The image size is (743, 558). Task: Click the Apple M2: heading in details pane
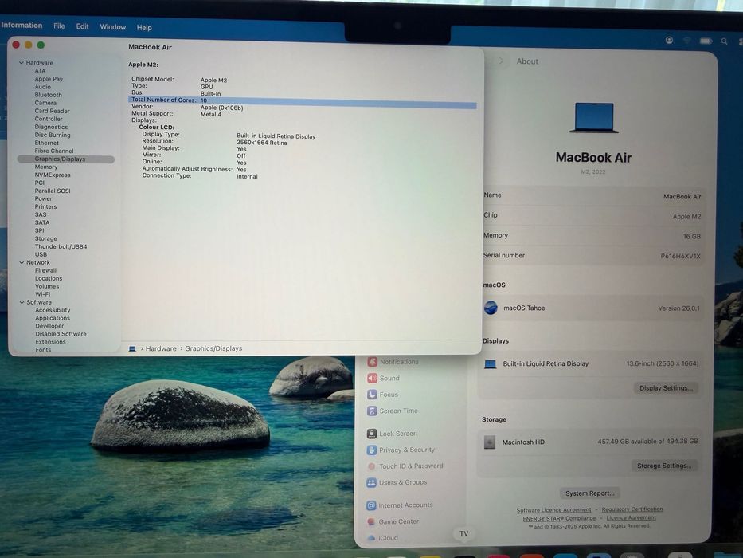(143, 65)
